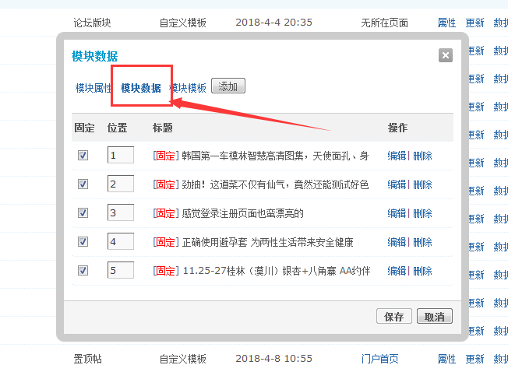Click 属性 link in 置顶帖 row

(x=446, y=359)
